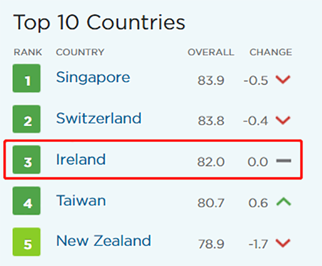Image resolution: width=322 pixels, height=266 pixels.
Task: Click the green rank 2 badge
Action: 27,119
